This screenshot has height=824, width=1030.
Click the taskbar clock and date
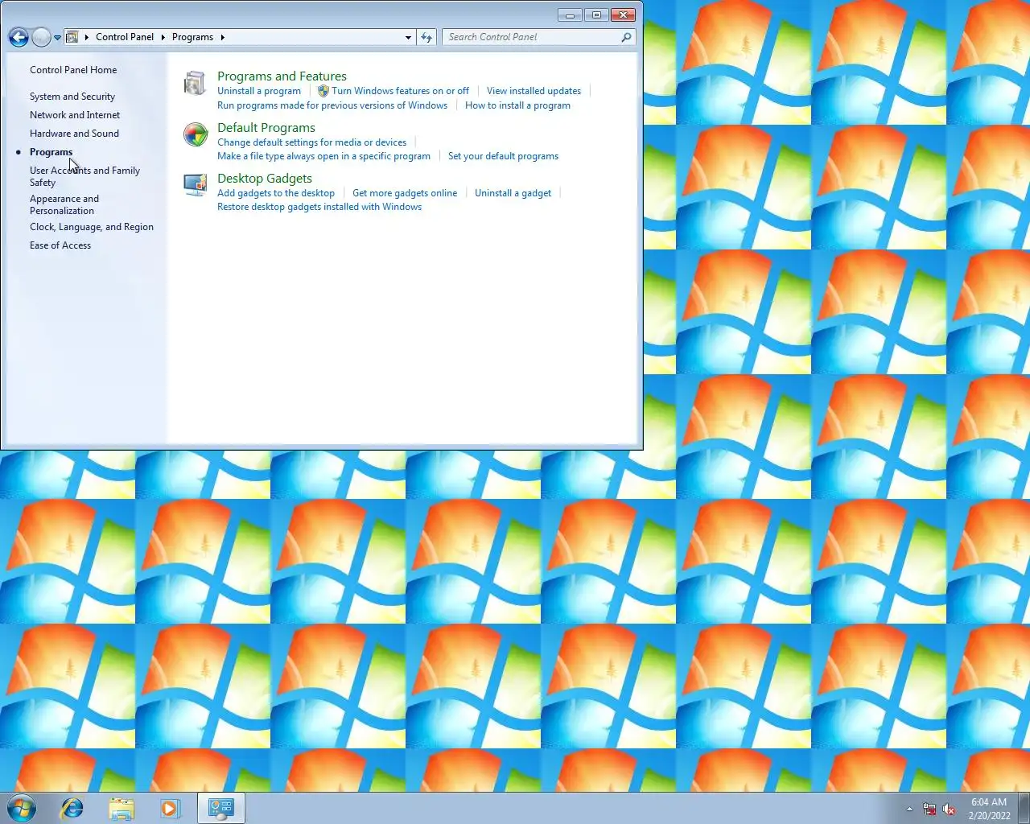tap(989, 809)
